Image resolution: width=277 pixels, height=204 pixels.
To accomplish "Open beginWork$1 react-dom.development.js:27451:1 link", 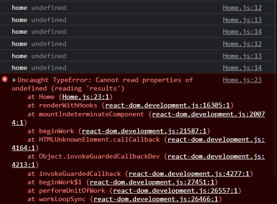I will pos(152,182).
